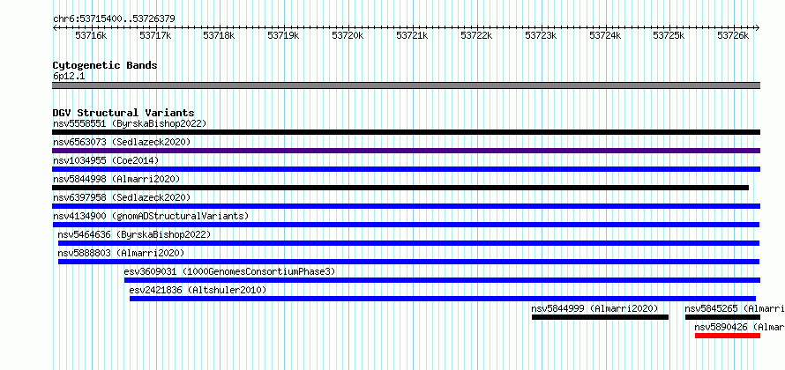Select the black bar under nsv5844998
This screenshot has height=370, width=785.
400,188
